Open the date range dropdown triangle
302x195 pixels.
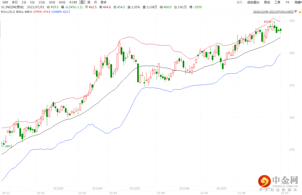tap(296, 12)
